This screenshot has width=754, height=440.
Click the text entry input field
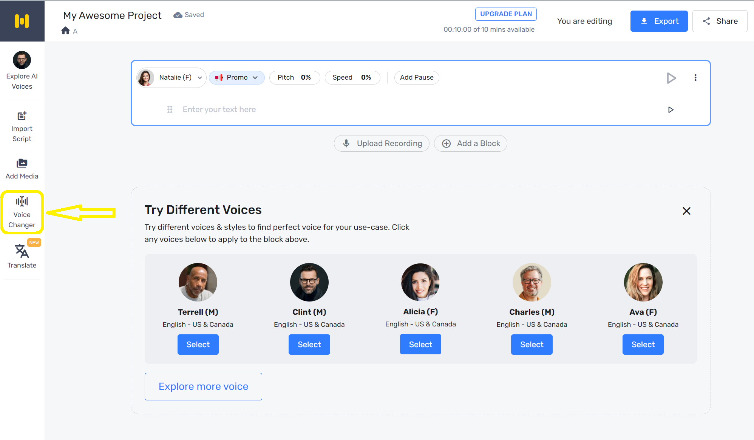419,109
